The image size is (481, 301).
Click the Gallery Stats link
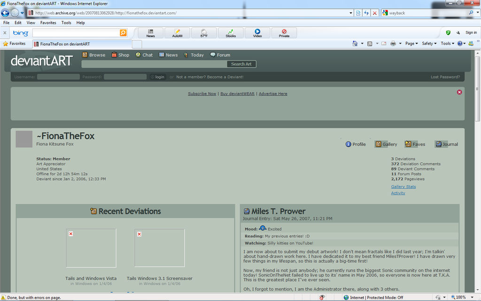coord(403,186)
